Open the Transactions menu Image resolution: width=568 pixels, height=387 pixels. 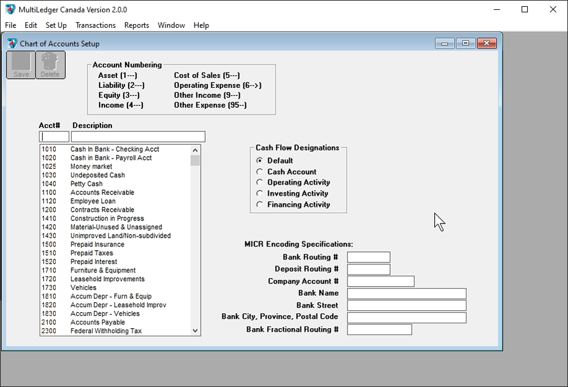95,25
